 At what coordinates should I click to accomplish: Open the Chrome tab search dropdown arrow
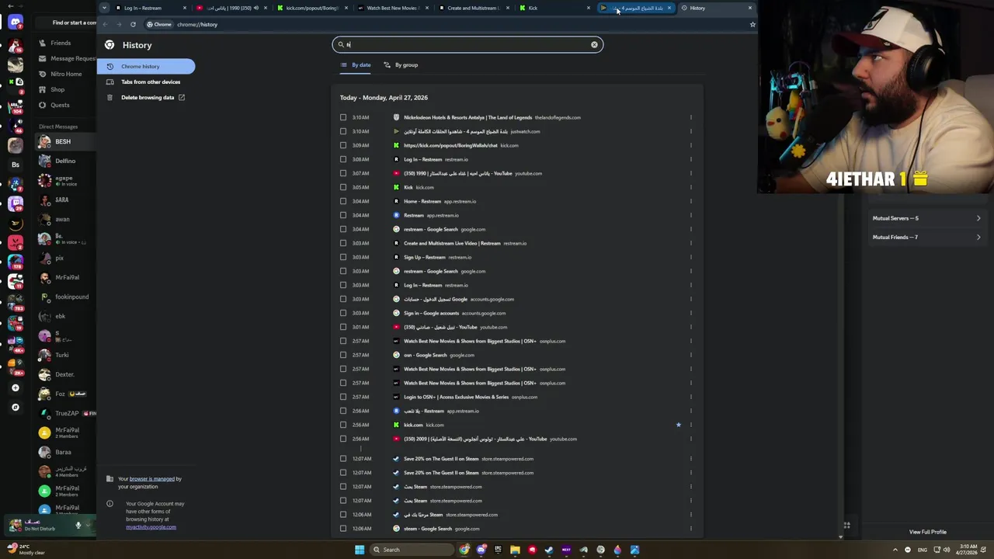pyautogui.click(x=104, y=8)
